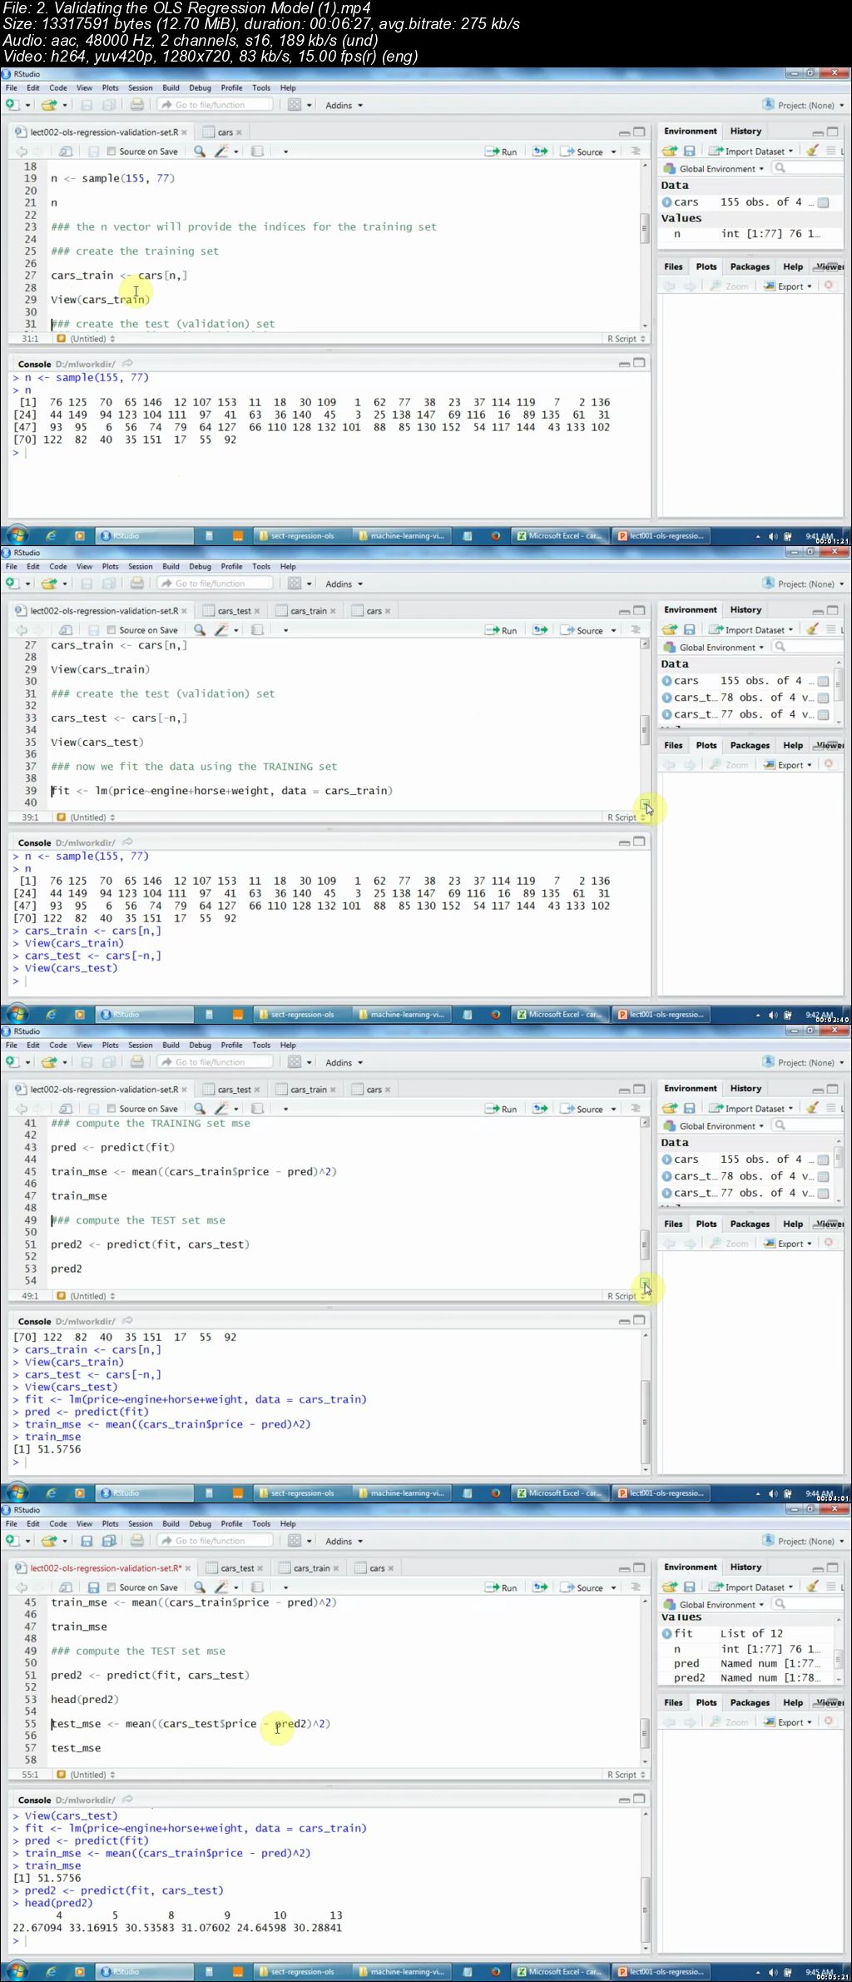Minimize the Source pane in first frame
The height and width of the screenshot is (1982, 852).
tap(624, 132)
